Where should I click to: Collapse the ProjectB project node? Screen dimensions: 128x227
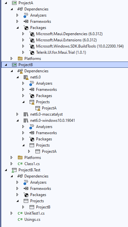pos(6,65)
